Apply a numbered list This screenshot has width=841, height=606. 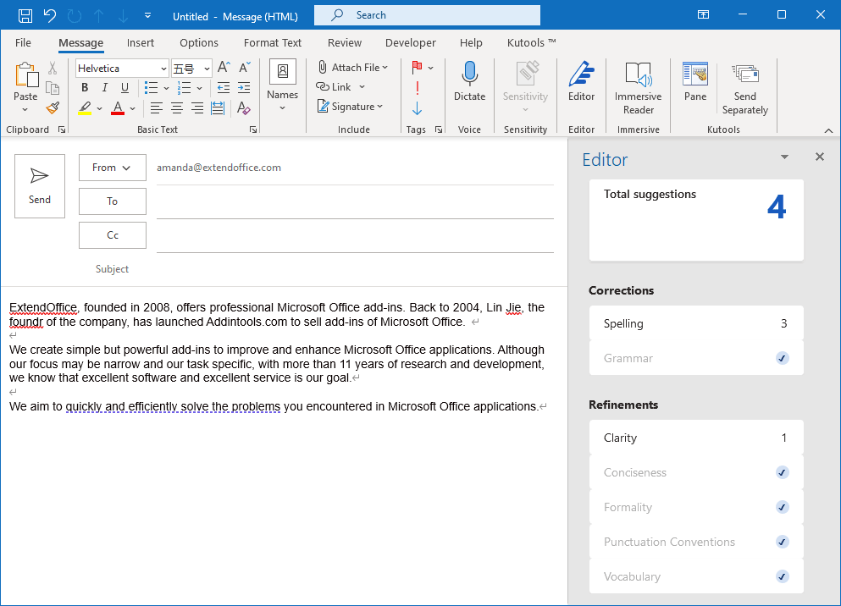click(184, 87)
